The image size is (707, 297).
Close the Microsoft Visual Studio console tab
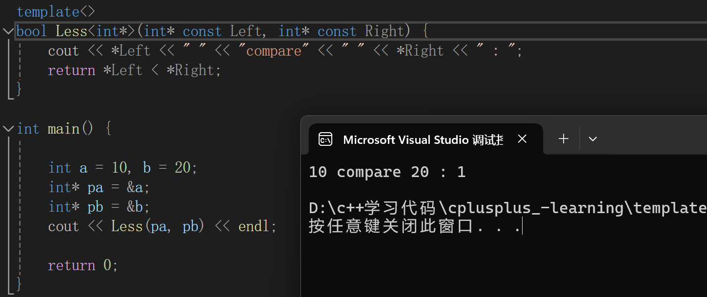click(522, 139)
